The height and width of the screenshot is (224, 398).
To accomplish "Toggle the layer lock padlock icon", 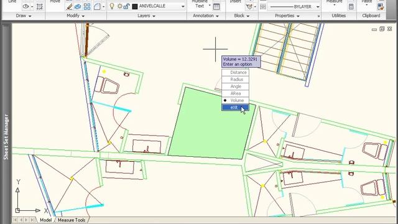I will coord(127,6).
